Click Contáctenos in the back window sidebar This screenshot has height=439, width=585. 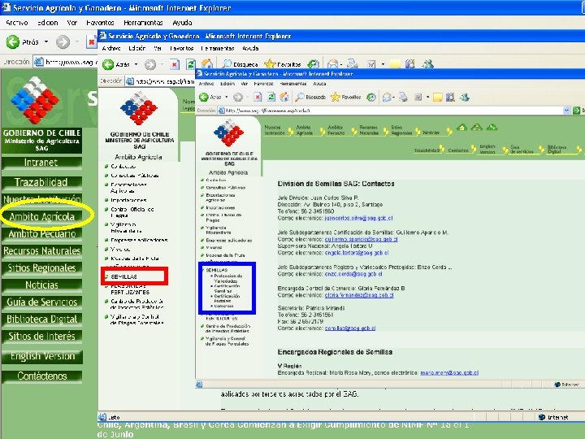(x=41, y=376)
